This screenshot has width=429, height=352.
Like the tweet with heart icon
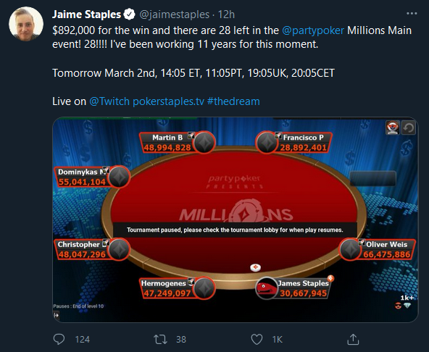click(257, 340)
